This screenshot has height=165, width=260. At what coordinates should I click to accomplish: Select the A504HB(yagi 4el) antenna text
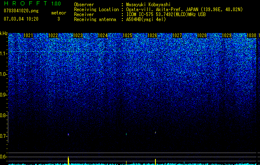(x=146, y=19)
